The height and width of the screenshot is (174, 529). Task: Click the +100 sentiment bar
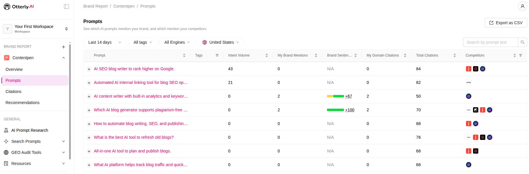(335, 110)
